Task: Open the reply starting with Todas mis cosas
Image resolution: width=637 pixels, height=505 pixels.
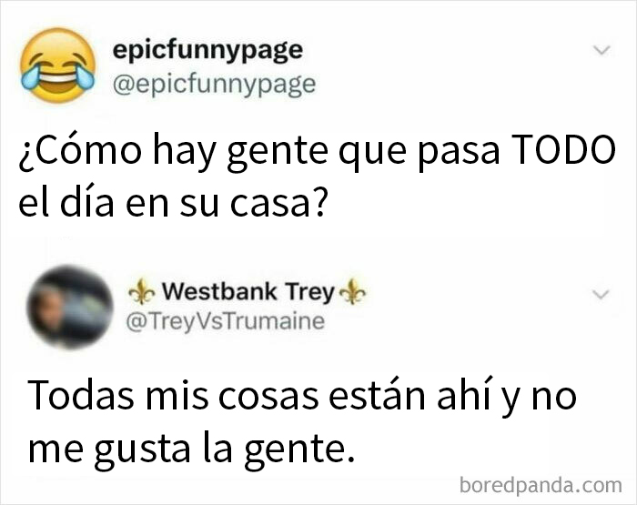Action: tap(302, 422)
